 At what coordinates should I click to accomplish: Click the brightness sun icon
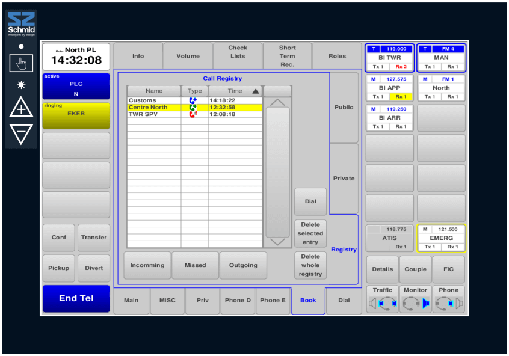click(x=21, y=85)
